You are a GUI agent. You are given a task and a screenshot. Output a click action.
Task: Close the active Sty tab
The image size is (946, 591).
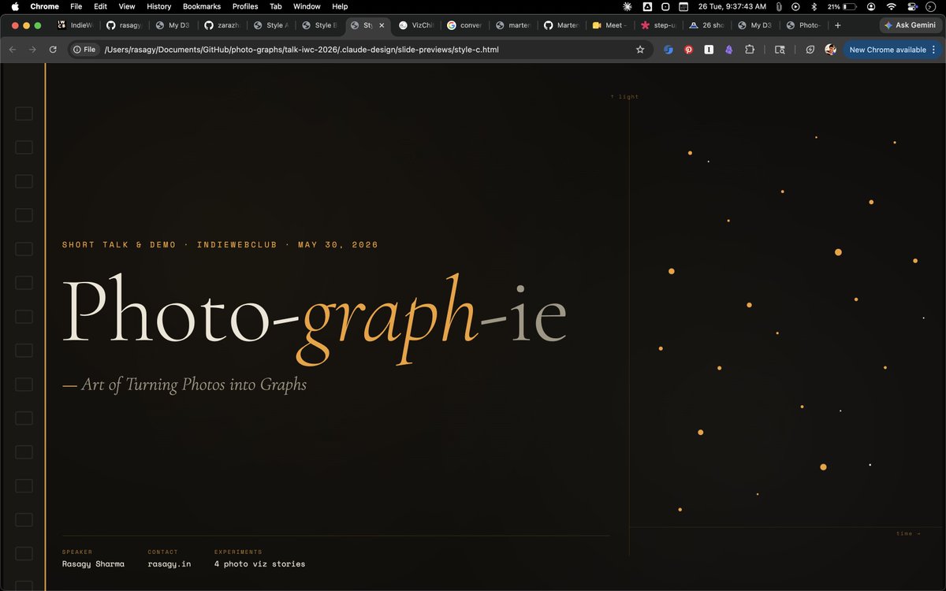[x=383, y=25]
